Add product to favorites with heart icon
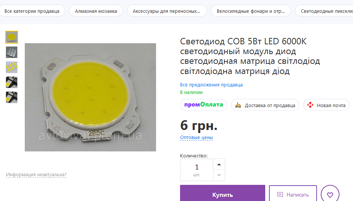Viewport: 353px width, 201px height. point(330,194)
